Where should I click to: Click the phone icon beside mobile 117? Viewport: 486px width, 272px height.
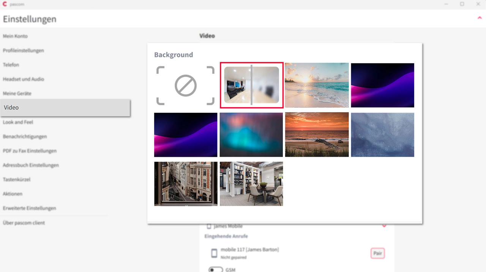(214, 253)
